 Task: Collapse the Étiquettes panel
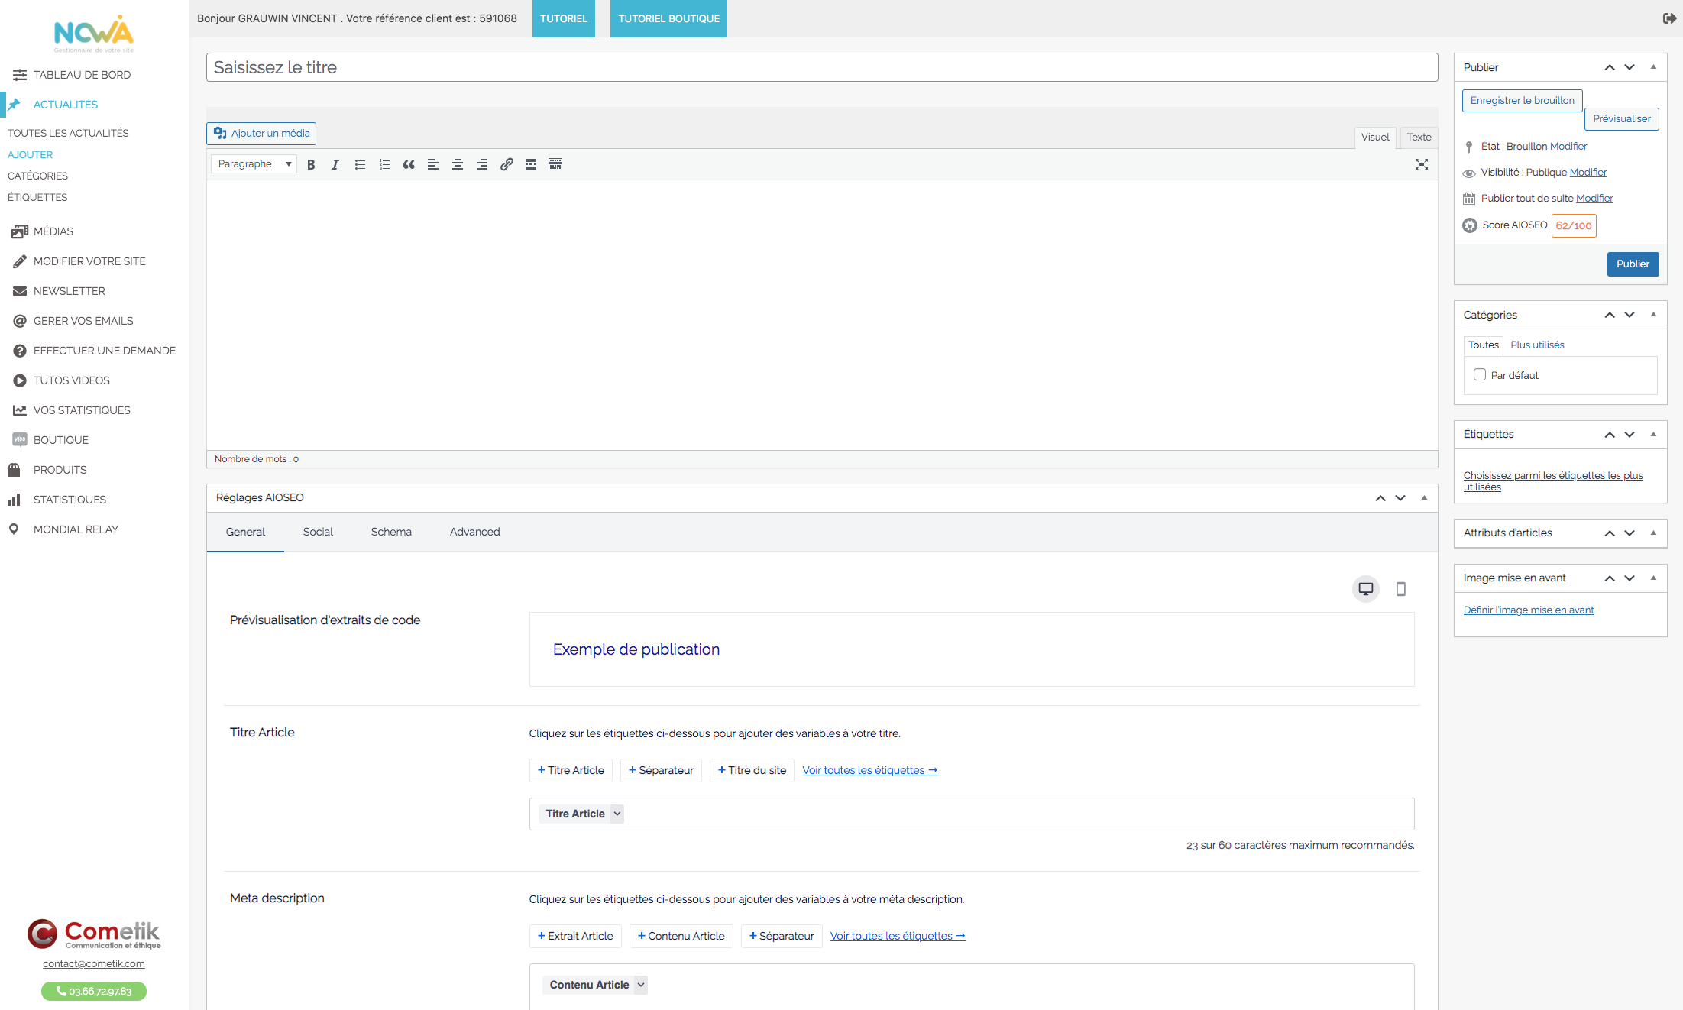click(1653, 434)
